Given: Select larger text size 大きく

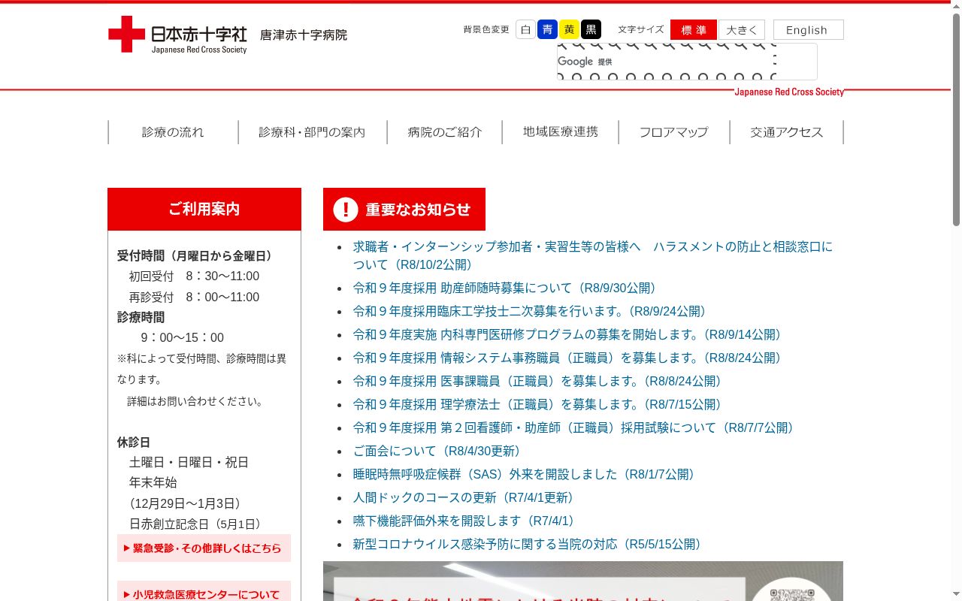Looking at the screenshot, I should tap(742, 30).
